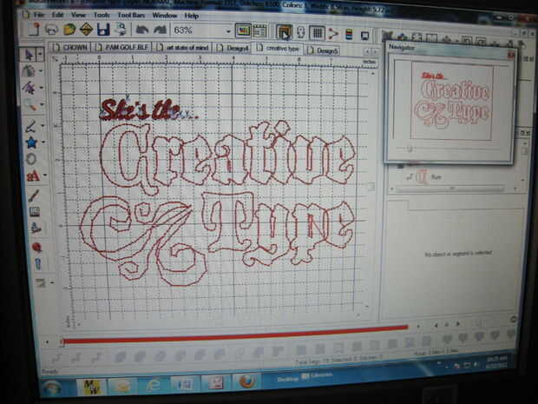Open the File menu
This screenshot has height=404, width=538.
[38, 15]
